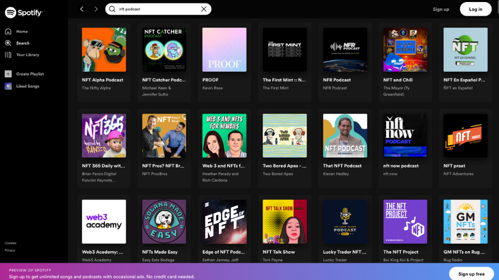Go forward with the right arrow
This screenshot has height=280, width=499.
pos(96,9)
